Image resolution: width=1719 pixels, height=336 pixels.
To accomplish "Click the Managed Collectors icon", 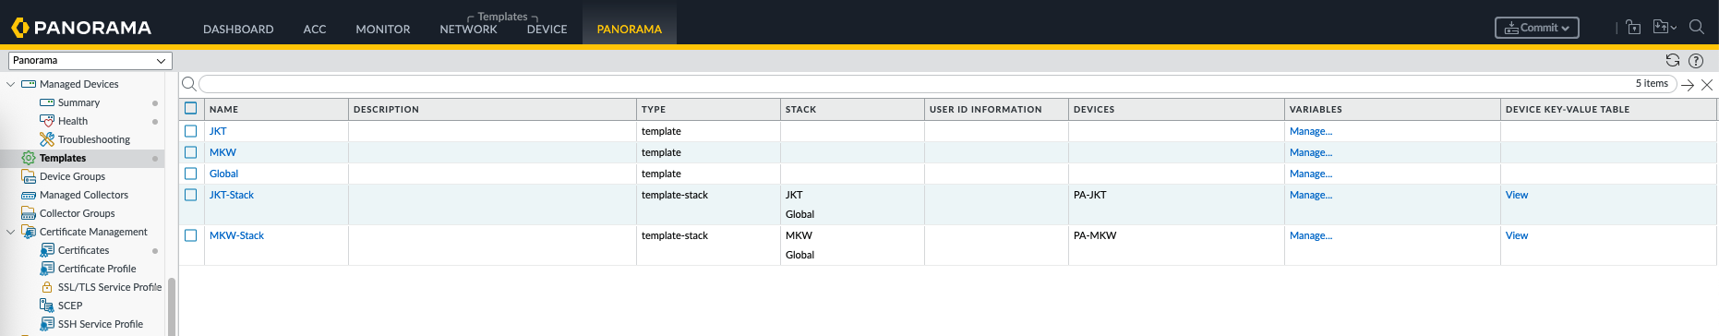I will coord(29,195).
